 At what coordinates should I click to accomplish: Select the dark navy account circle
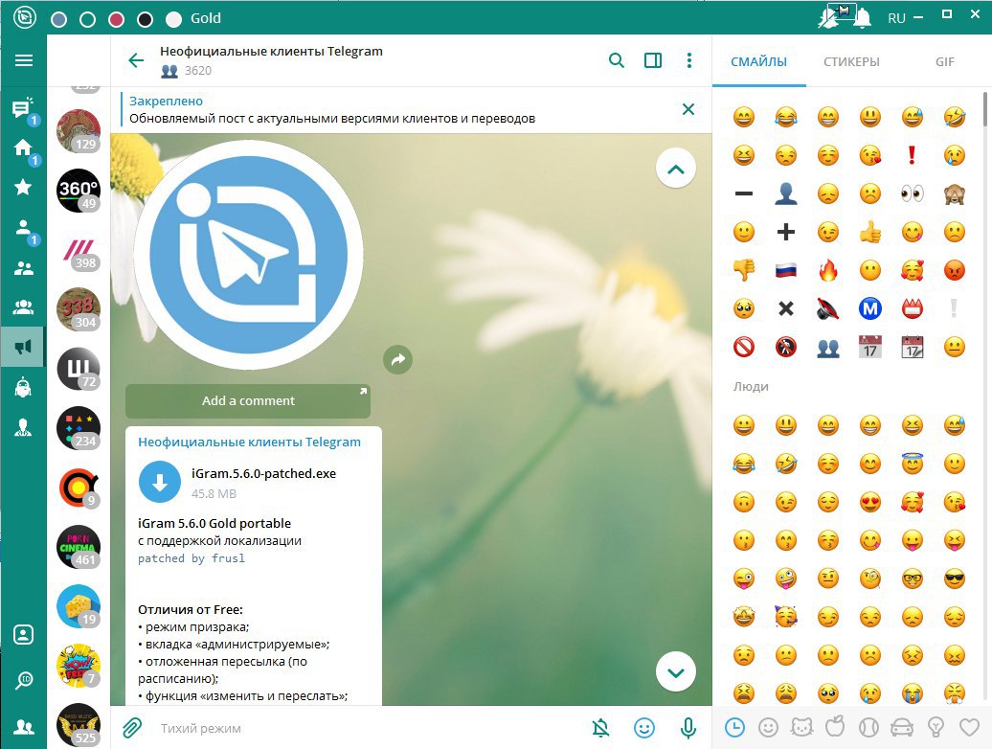pyautogui.click(x=145, y=19)
